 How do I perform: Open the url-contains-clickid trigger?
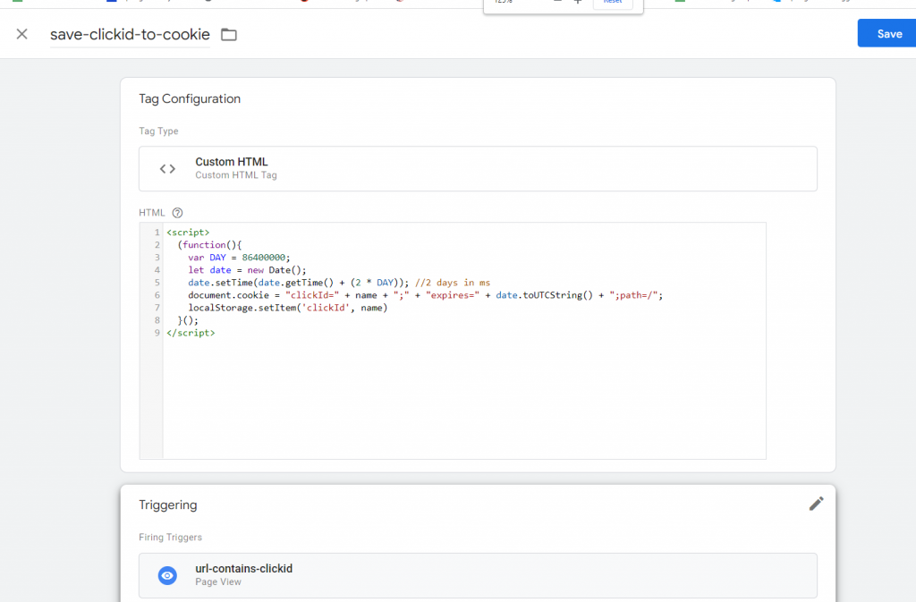243,568
